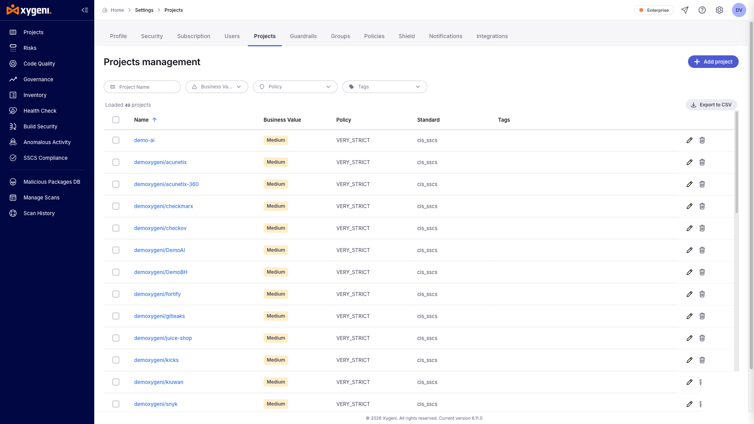The width and height of the screenshot is (754, 424).
Task: Open the demoxygeni/gitleaks project link
Action: [159, 316]
